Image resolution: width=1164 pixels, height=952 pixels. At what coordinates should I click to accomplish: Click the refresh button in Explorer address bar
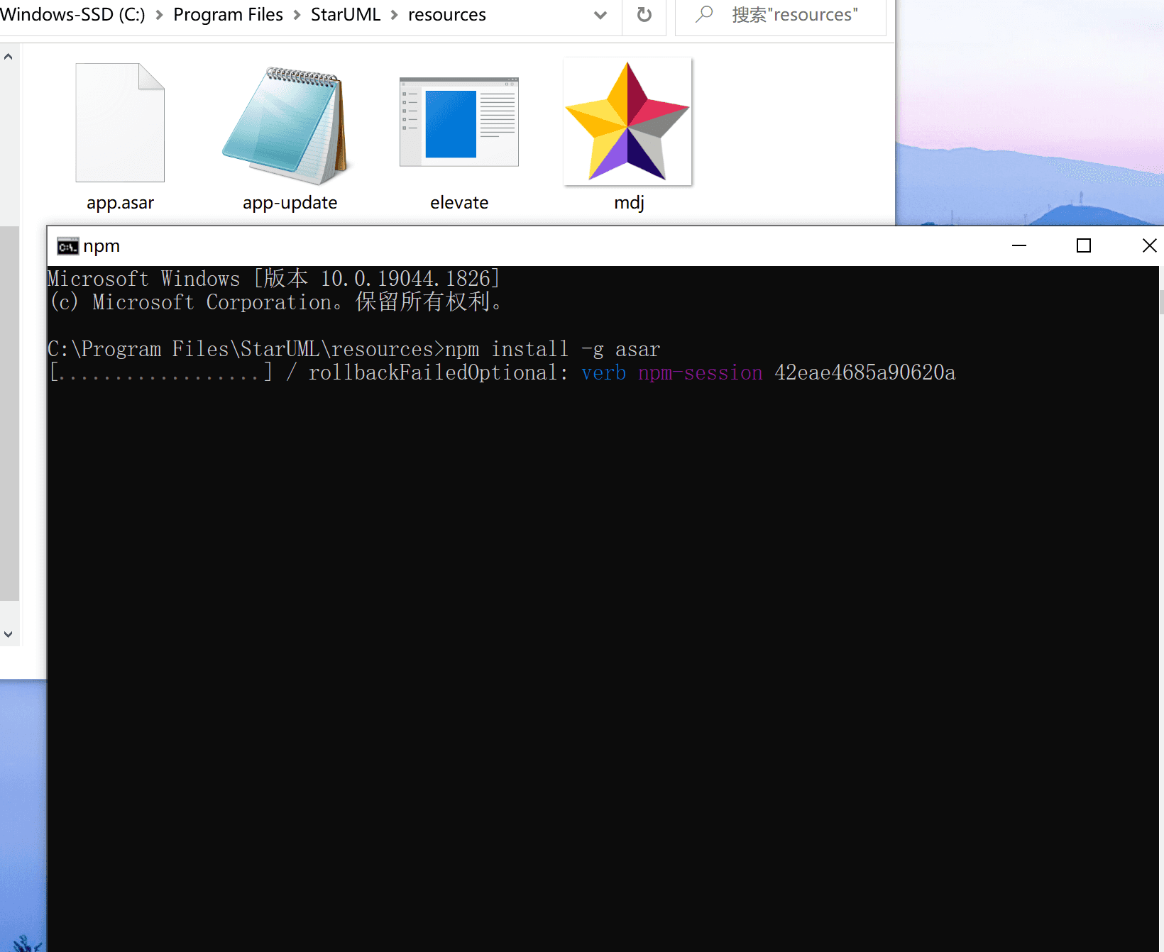click(x=644, y=14)
